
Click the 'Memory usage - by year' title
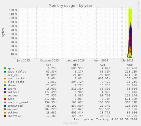click(70, 5)
